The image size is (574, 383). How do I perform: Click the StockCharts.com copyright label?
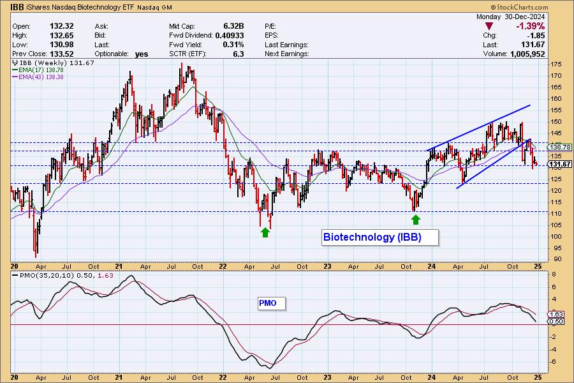pos(519,7)
